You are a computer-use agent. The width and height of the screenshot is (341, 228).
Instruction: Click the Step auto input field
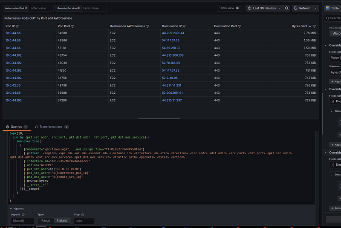pyautogui.click(x=84, y=221)
